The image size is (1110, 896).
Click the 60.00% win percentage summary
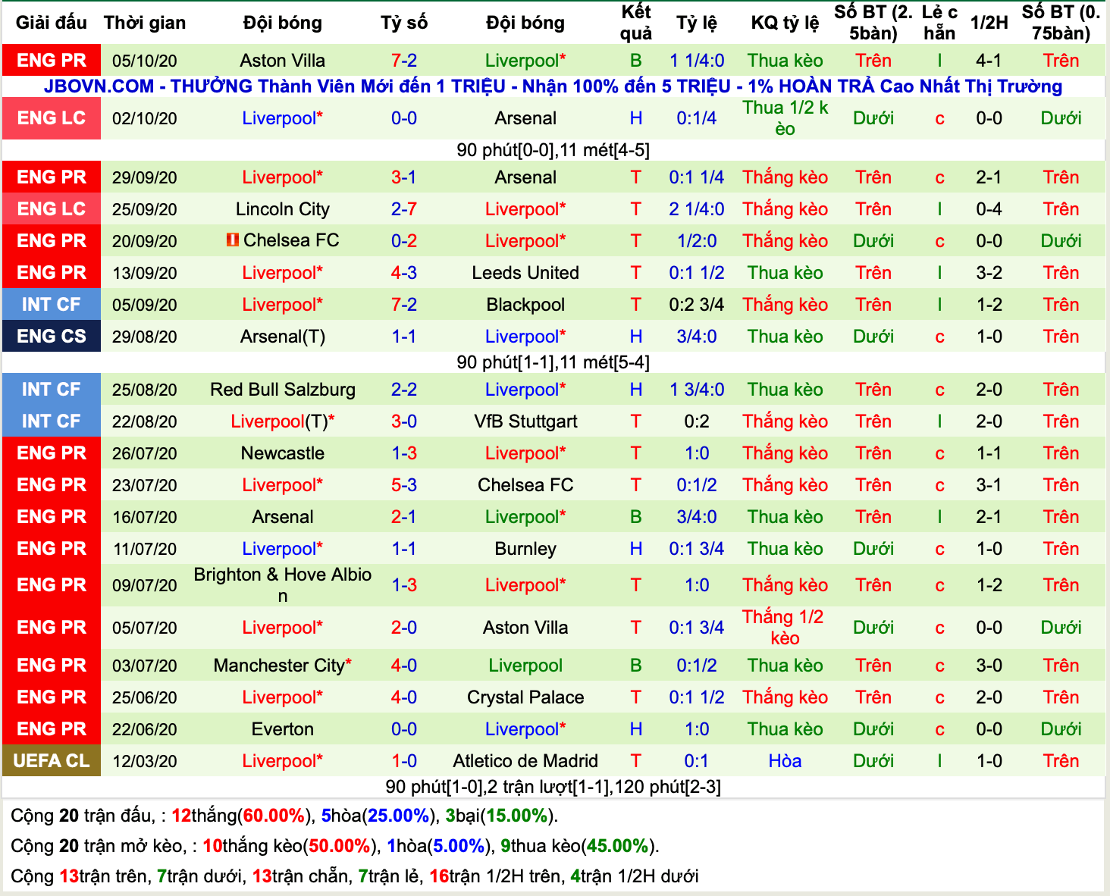click(274, 816)
